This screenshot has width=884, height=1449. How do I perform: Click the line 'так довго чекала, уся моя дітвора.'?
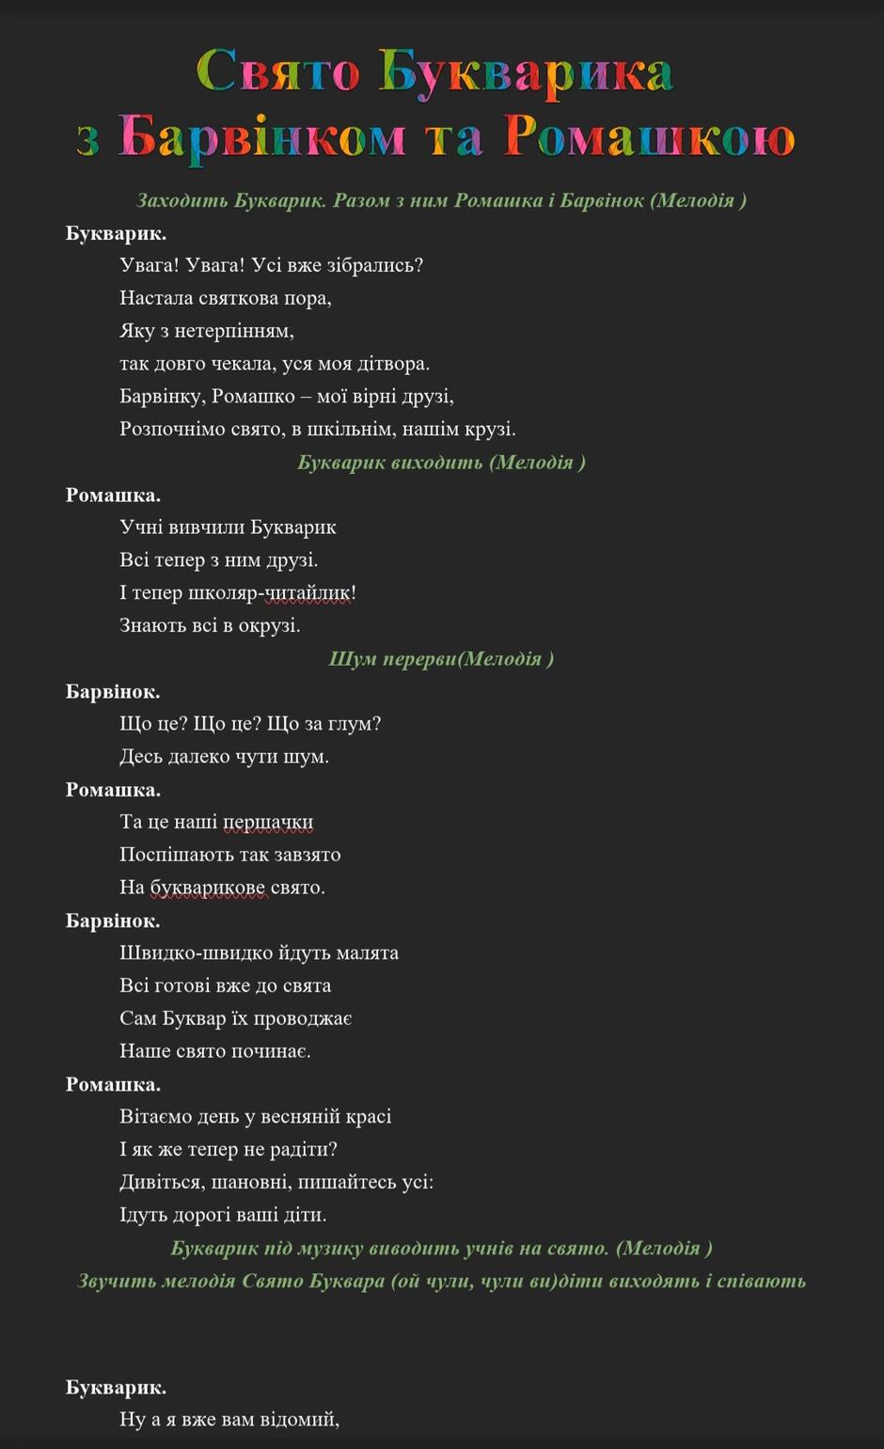coord(275,363)
